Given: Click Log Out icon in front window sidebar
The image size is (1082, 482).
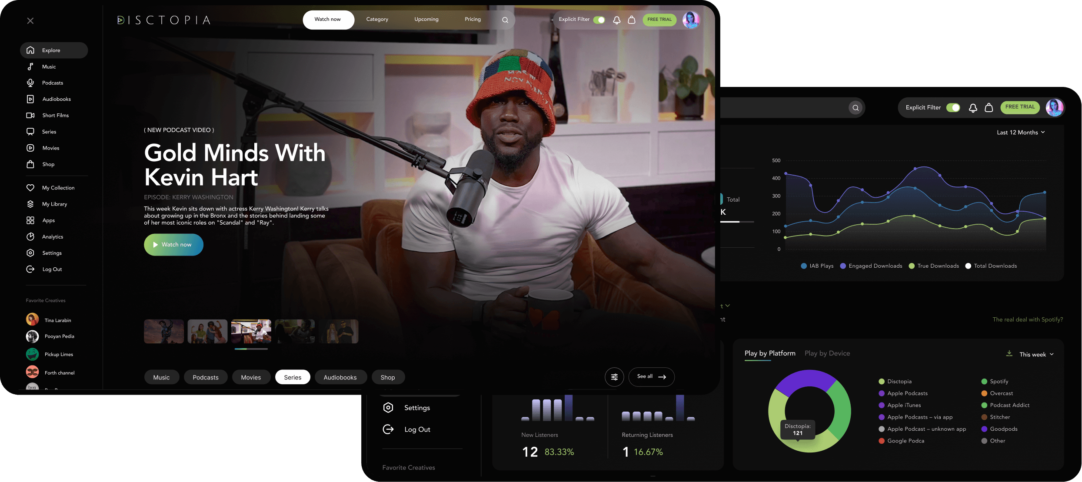Looking at the screenshot, I should pyautogui.click(x=30, y=269).
